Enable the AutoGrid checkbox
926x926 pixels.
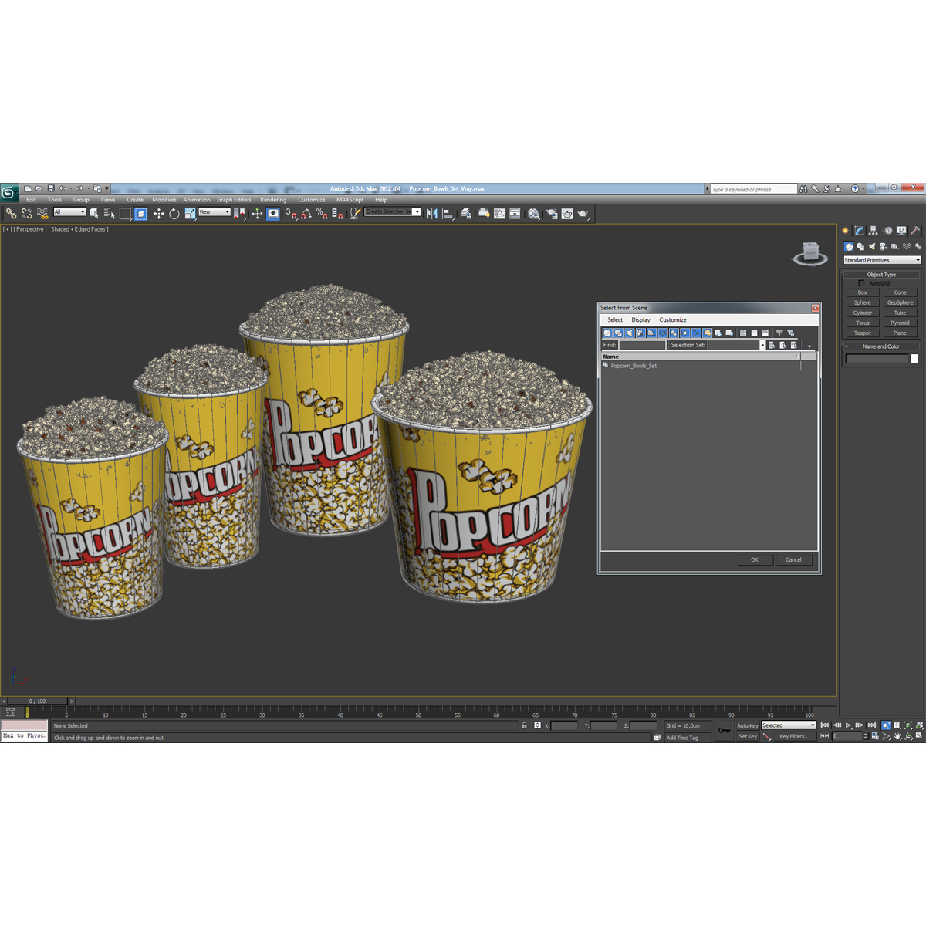[x=862, y=282]
